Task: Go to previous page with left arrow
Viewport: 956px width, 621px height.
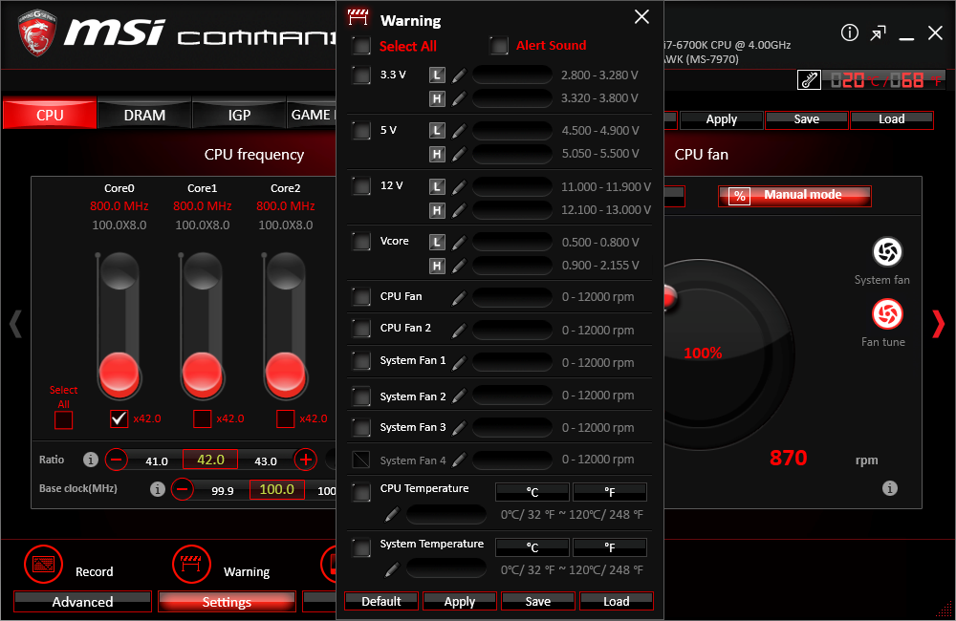Action: pyautogui.click(x=15, y=324)
